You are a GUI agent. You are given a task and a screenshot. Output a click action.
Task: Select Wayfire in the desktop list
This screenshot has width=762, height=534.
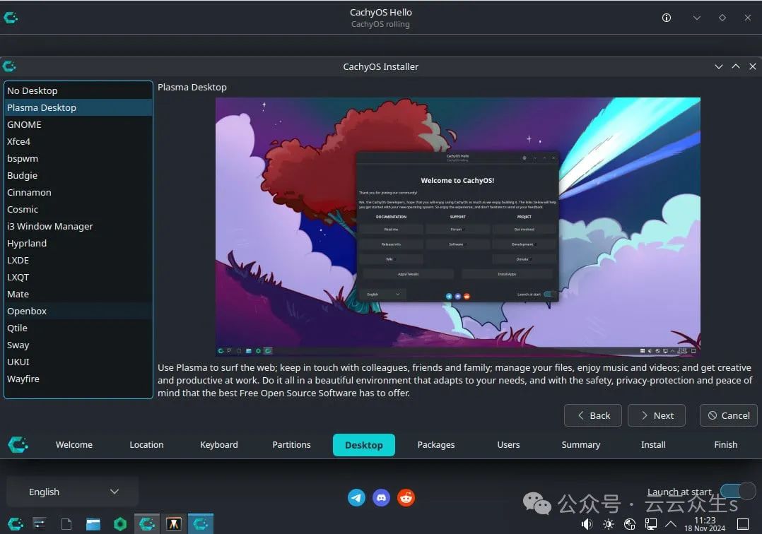[x=78, y=379]
